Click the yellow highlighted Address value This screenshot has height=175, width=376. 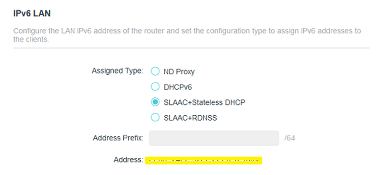[x=203, y=160]
